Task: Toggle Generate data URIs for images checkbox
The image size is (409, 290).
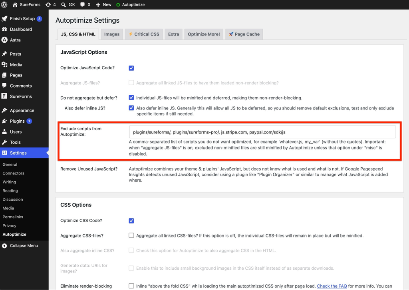Action: point(131,268)
